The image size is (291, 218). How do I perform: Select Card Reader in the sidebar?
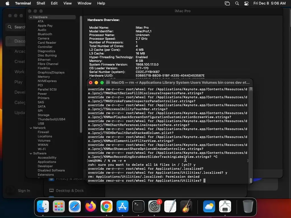tap(47, 43)
